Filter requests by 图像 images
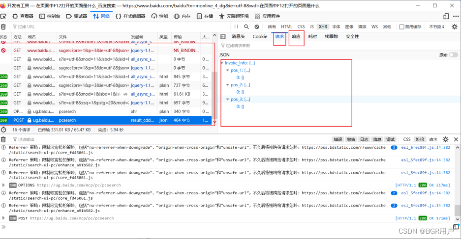This screenshot has height=239, width=461. (x=349, y=27)
